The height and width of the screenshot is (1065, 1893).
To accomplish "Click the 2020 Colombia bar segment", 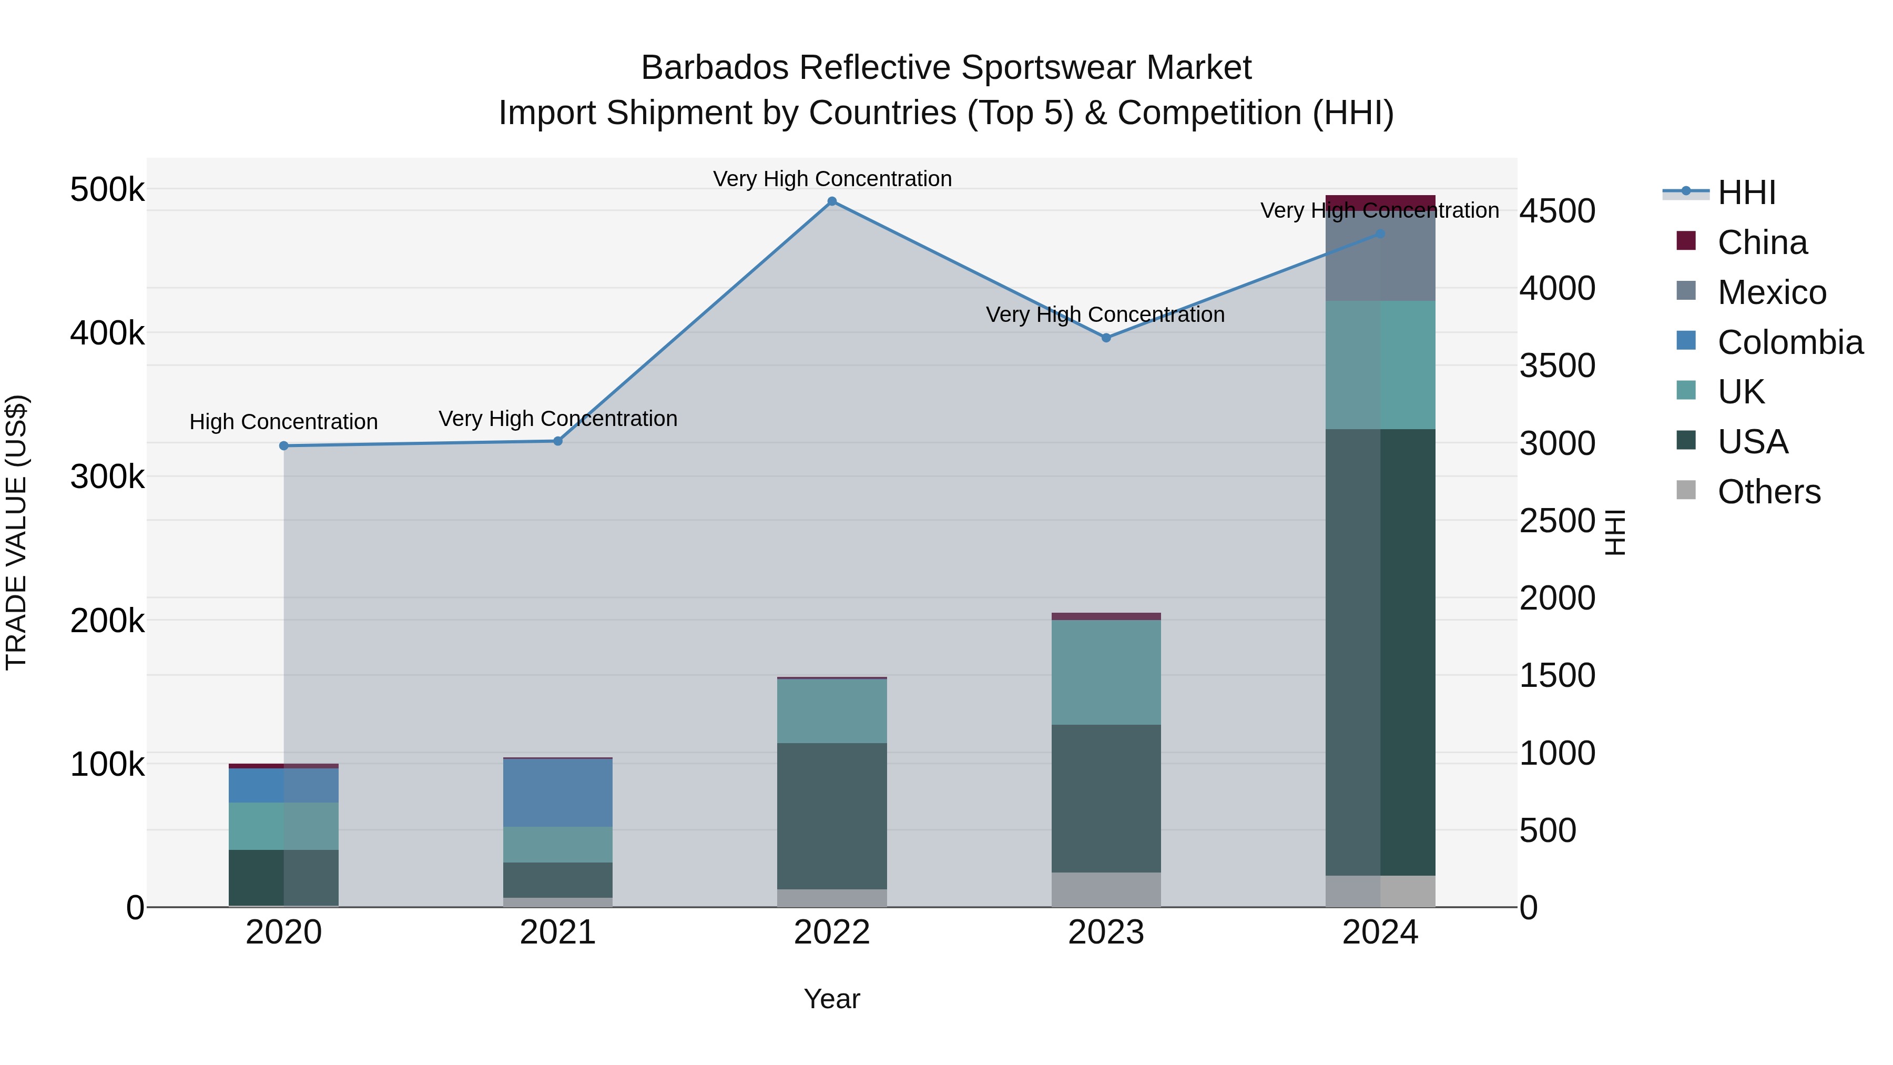I will point(283,786).
